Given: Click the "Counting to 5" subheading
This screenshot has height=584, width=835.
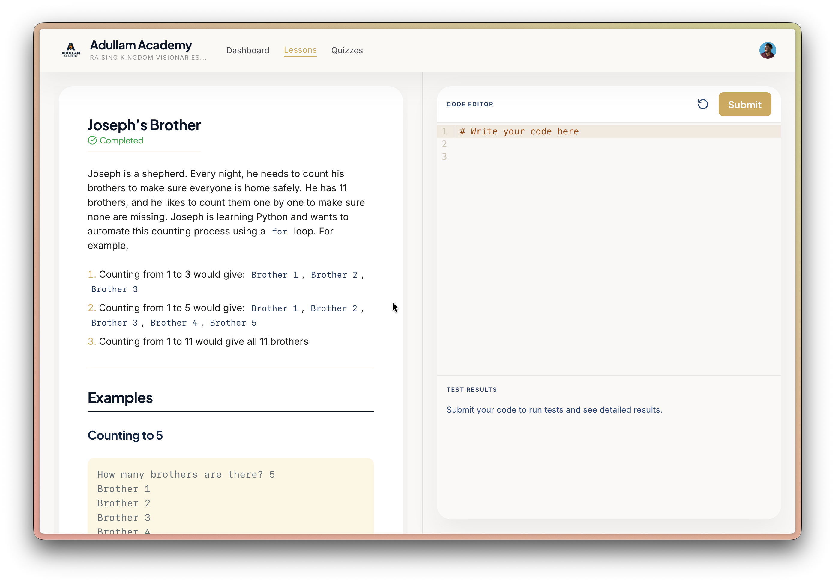Looking at the screenshot, I should [125, 435].
